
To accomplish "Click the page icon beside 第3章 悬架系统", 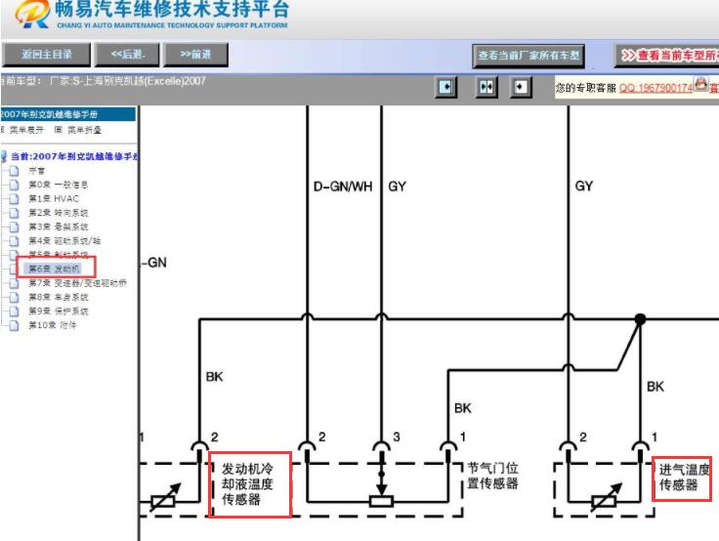I will pos(15,227).
